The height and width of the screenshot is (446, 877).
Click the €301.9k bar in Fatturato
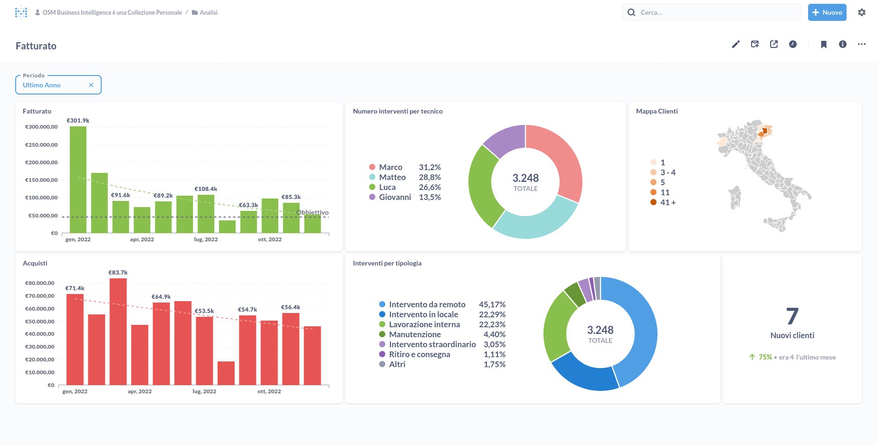[x=78, y=180]
